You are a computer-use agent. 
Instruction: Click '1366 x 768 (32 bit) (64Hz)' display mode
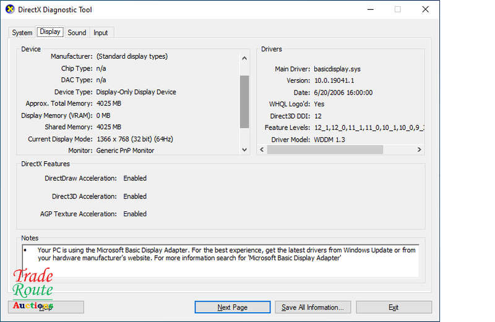point(135,139)
